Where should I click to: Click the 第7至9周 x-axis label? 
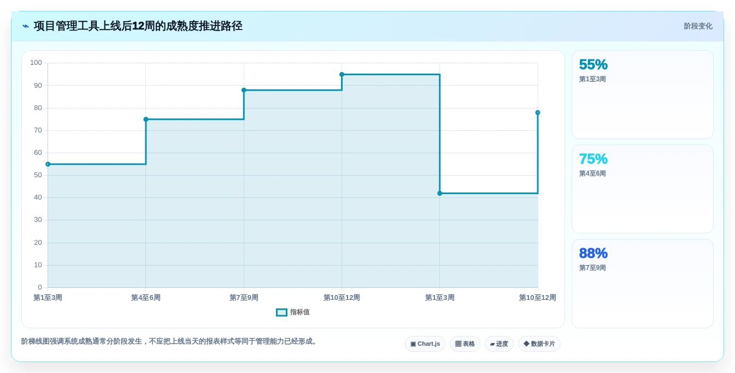244,298
